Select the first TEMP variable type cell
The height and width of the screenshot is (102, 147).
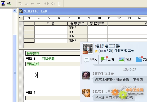click(78, 28)
